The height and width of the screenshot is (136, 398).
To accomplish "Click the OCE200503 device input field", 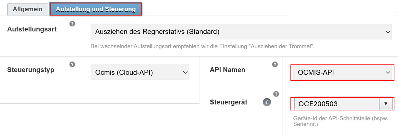I will pos(337,104).
